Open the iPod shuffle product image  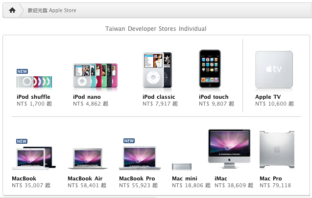pyautogui.click(x=34, y=82)
